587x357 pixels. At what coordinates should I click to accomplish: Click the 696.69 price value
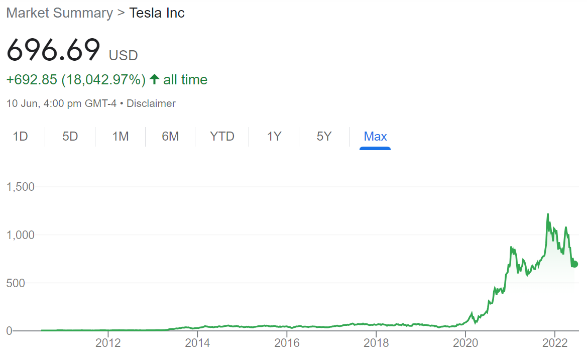coord(54,49)
